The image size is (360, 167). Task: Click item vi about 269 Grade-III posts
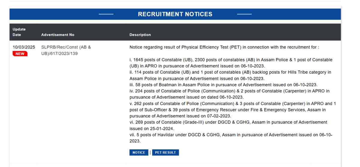point(228,125)
